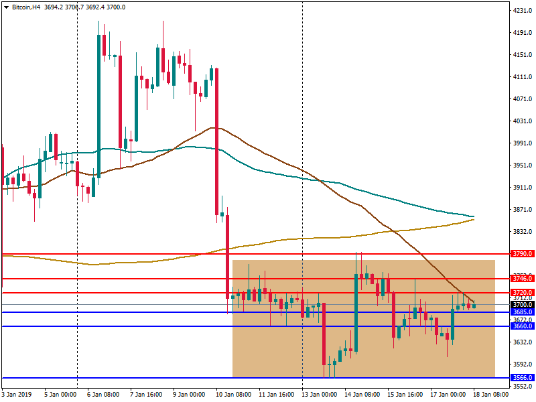The image size is (536, 402).
Task: Click the 3 Jan 2019 date label
Action: 17,395
